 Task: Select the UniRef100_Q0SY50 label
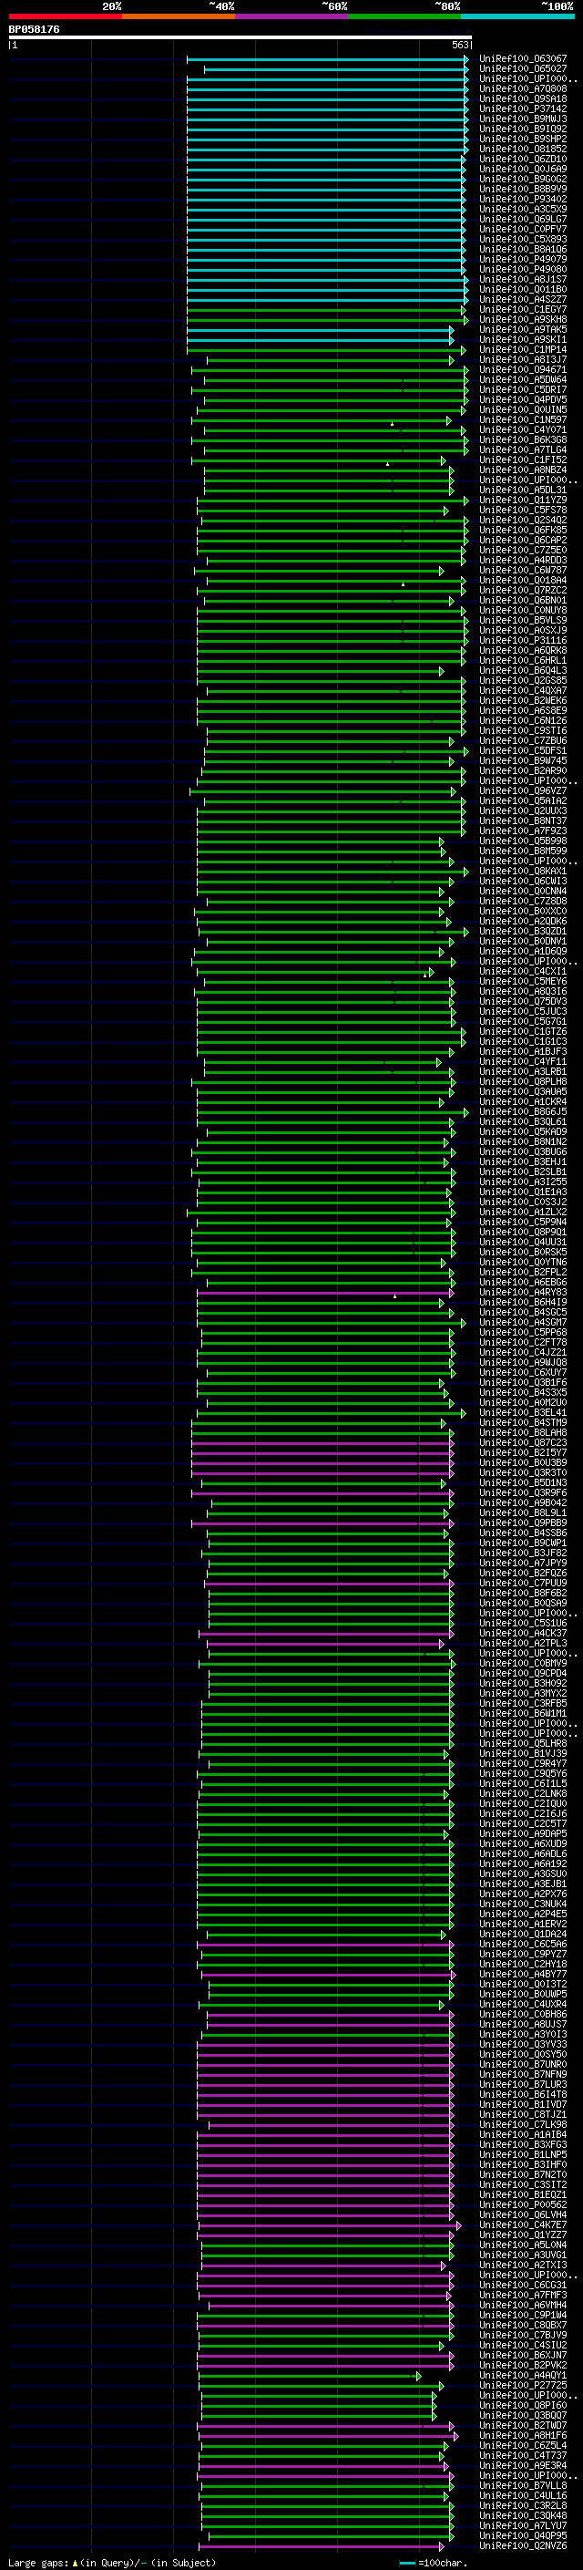tap(523, 2054)
